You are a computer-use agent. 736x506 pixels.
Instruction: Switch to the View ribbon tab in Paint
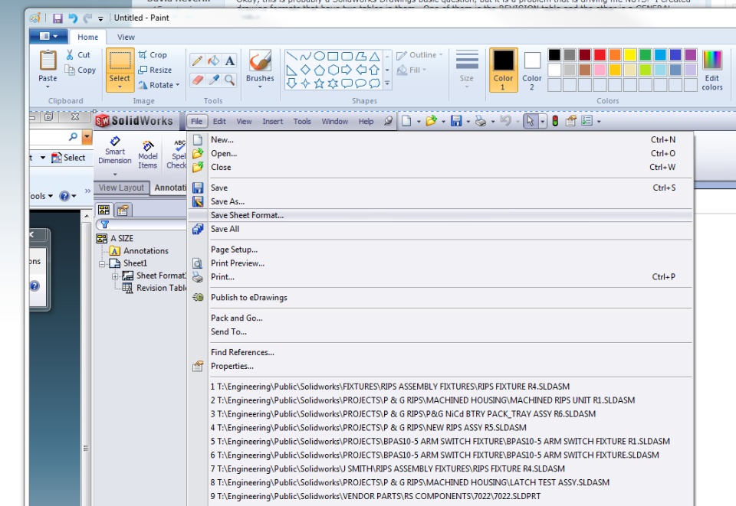tap(126, 37)
